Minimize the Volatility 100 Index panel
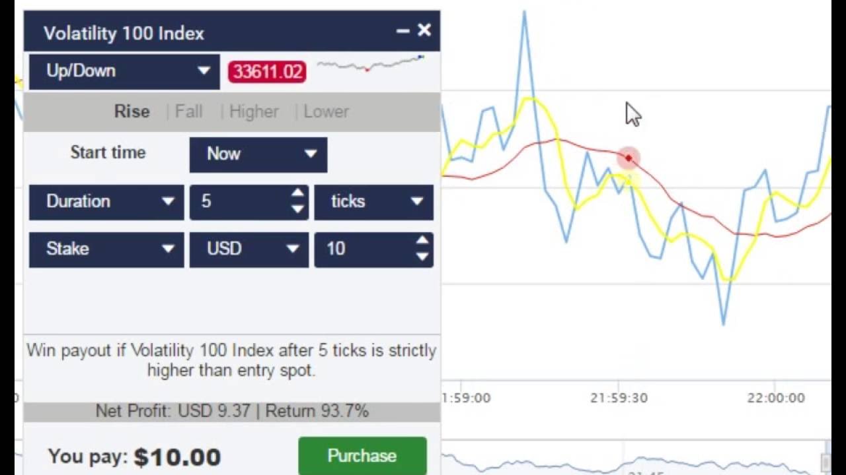This screenshot has height=475, width=846. pos(403,31)
